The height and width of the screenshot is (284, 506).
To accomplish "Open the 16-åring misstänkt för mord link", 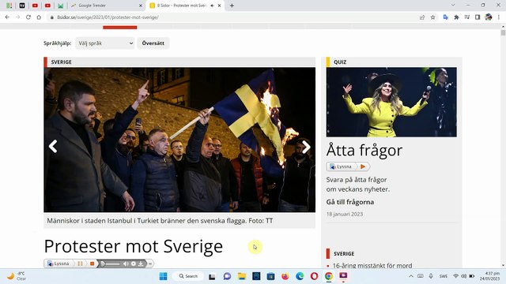I will pos(372,266).
